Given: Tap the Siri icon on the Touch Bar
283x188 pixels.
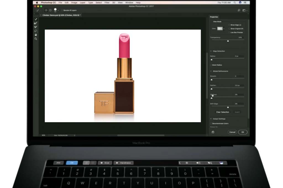Looking at the screenshot, I should (x=221, y=163).
